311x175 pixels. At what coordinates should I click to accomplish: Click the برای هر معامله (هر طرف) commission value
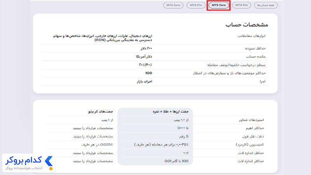coord(161,145)
